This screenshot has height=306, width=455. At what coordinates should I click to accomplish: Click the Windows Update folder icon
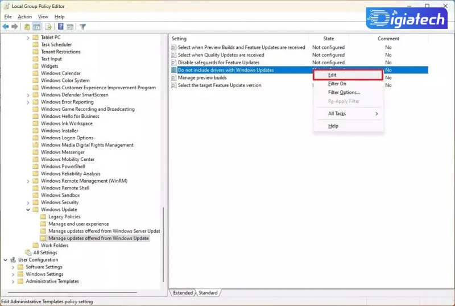[35, 209]
